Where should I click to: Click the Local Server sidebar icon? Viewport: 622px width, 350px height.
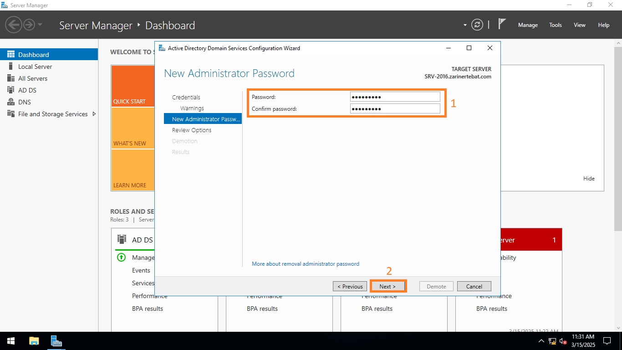tap(10, 67)
